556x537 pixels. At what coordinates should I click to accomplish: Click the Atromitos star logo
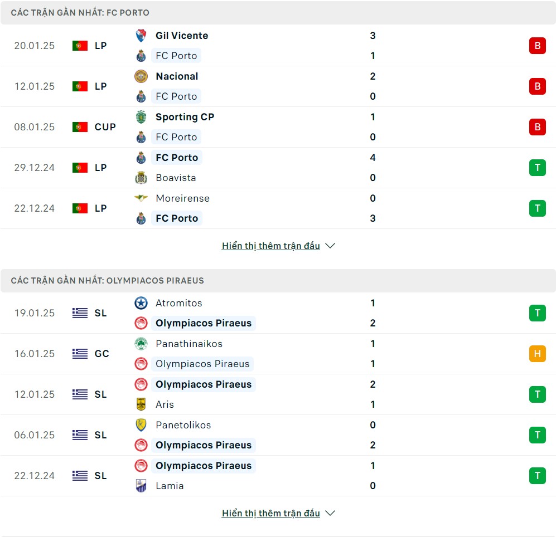141,303
